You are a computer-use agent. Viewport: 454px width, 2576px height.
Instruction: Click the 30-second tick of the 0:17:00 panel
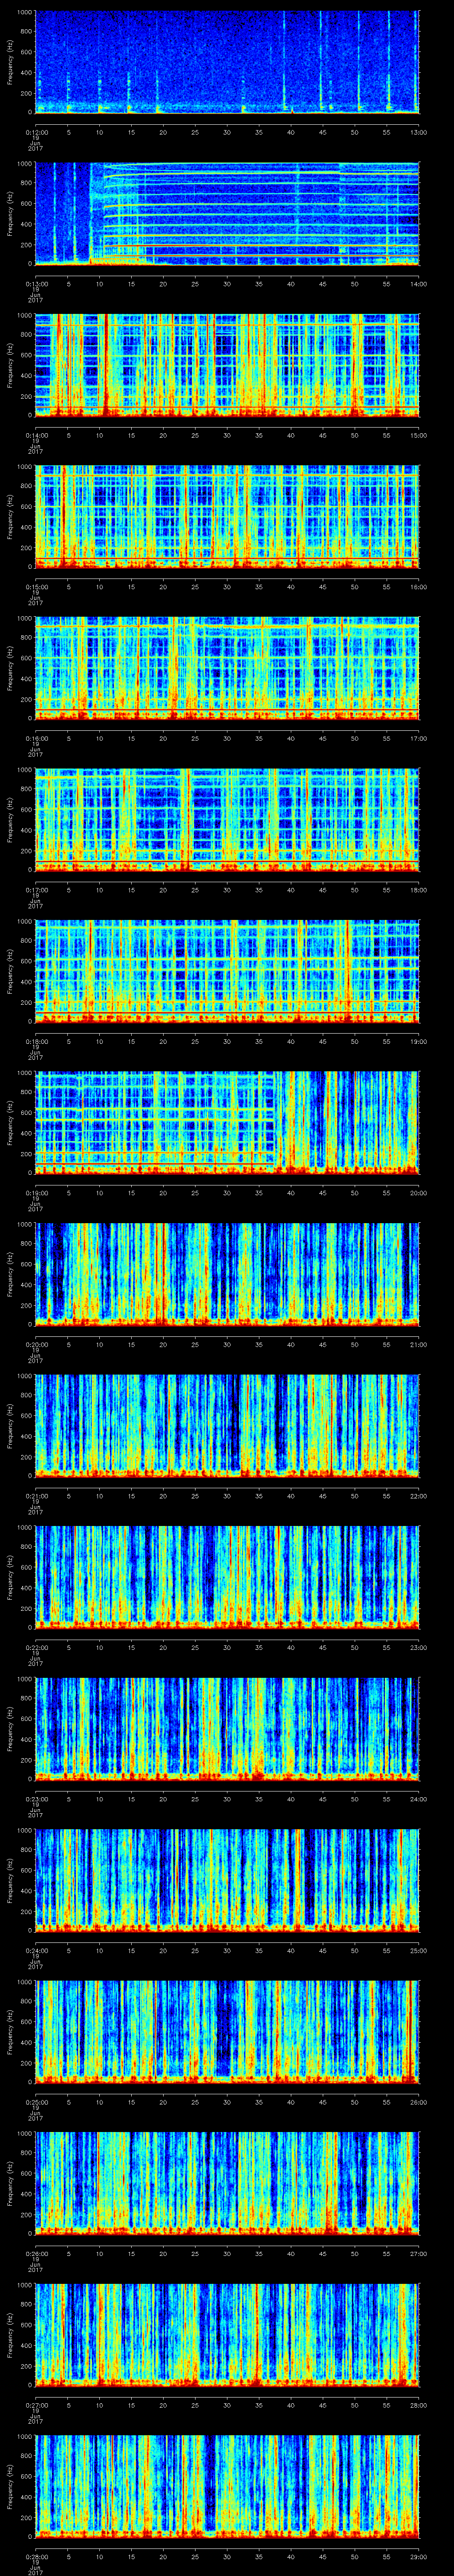click(227, 889)
